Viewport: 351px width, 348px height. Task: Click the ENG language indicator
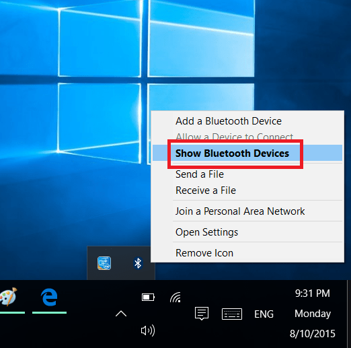[264, 314]
